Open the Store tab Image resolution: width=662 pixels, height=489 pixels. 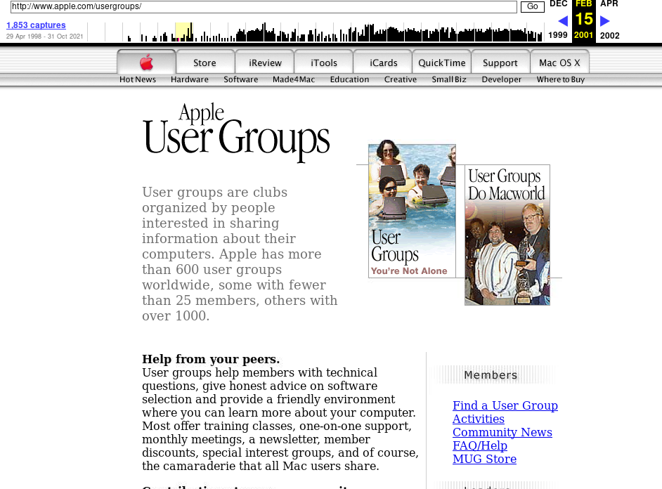coord(205,63)
